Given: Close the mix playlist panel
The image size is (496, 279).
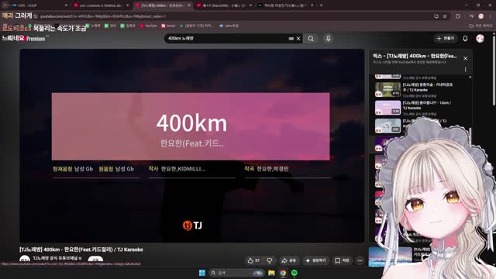Looking at the screenshot, I should click(x=465, y=59).
